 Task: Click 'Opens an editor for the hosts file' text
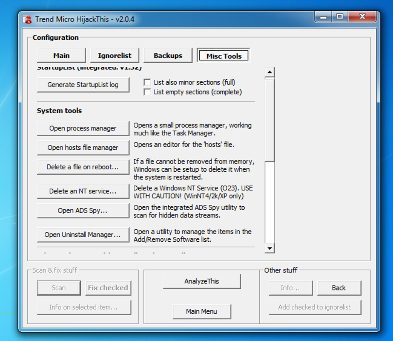pyautogui.click(x=184, y=145)
